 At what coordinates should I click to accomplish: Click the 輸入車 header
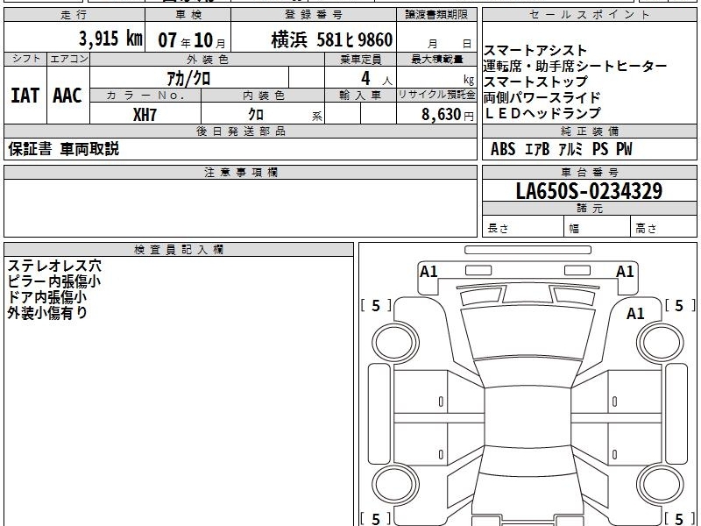click(x=360, y=95)
